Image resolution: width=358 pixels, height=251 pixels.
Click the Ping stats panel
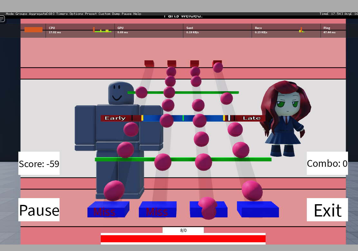[x=333, y=30]
